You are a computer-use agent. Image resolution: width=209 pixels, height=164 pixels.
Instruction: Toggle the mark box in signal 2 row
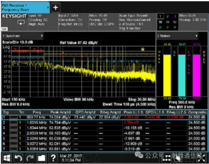click(14, 122)
